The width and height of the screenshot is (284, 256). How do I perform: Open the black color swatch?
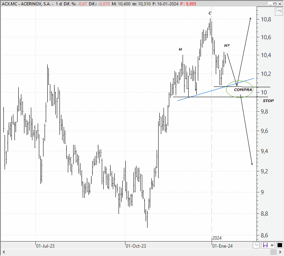pos(280,245)
